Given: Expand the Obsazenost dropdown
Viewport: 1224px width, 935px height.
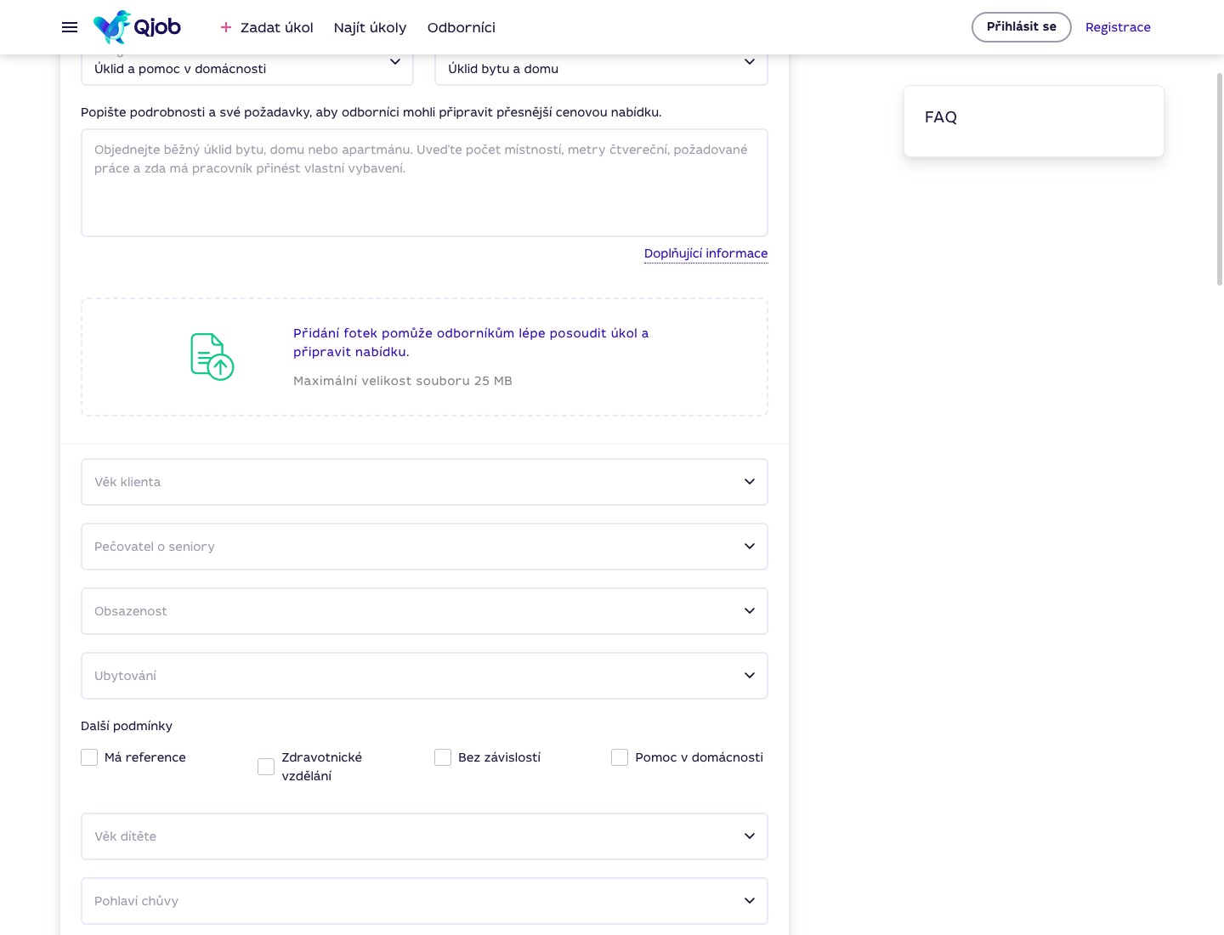Looking at the screenshot, I should tap(424, 611).
